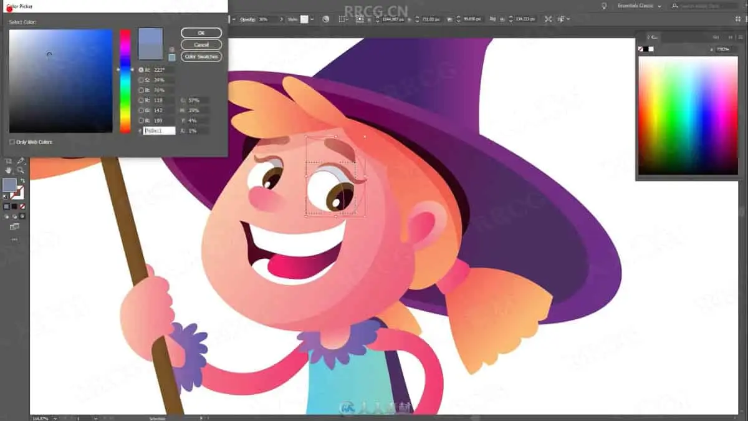Image resolution: width=748 pixels, height=421 pixels.
Task: Select the Eyedropper tool
Action: (21, 161)
